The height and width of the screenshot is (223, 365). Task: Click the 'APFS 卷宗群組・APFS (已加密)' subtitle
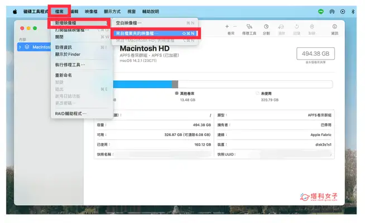point(149,56)
